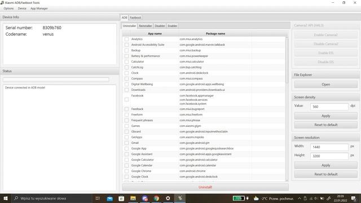Check the Digital Wellbeing checkbox

pos(126,84)
